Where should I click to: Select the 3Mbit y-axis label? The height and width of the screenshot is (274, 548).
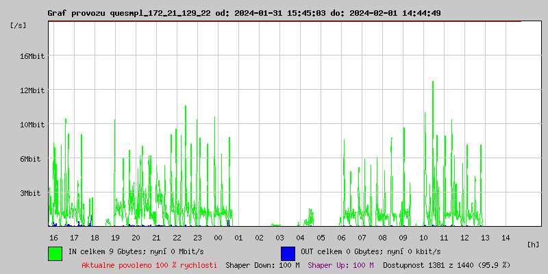tap(30, 193)
